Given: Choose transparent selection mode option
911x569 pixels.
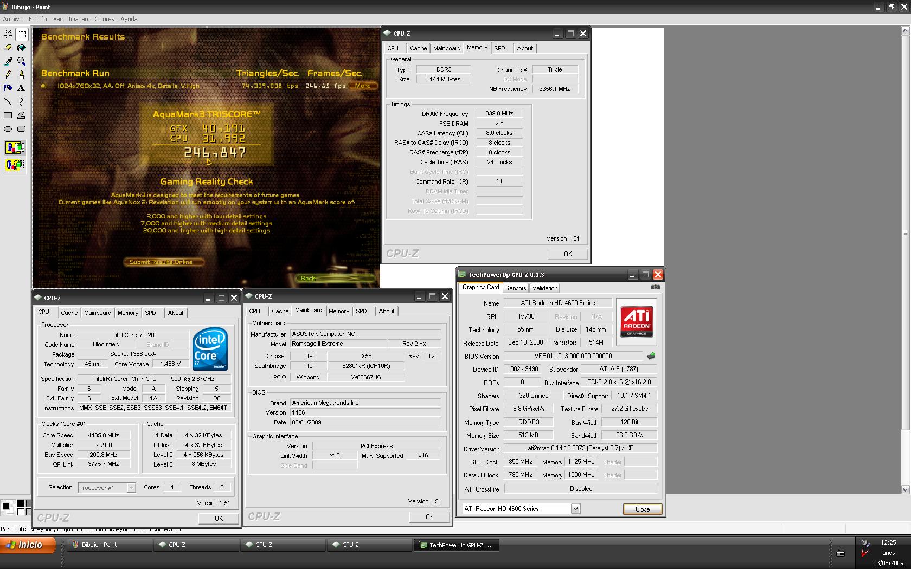Looking at the screenshot, I should [x=15, y=165].
